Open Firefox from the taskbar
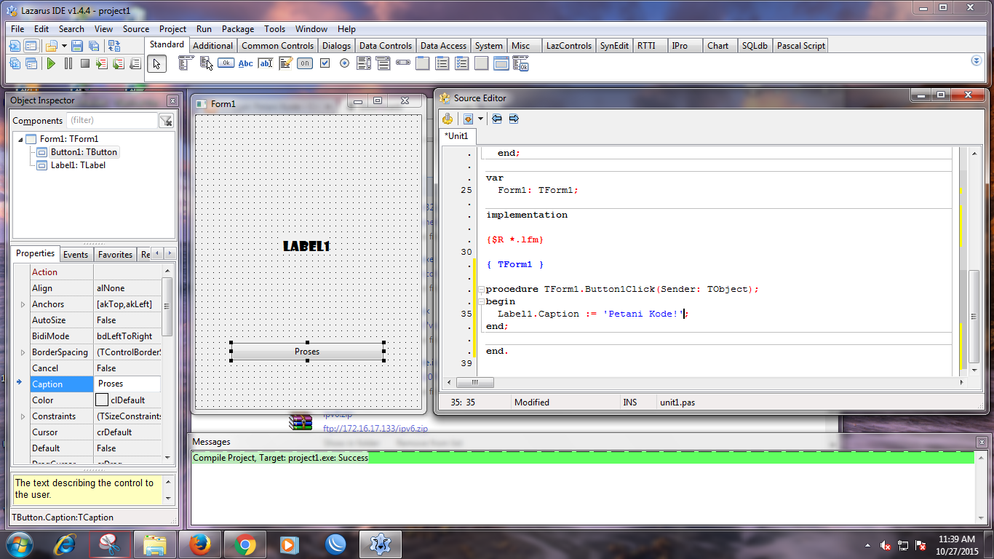This screenshot has width=994, height=559. click(x=201, y=544)
